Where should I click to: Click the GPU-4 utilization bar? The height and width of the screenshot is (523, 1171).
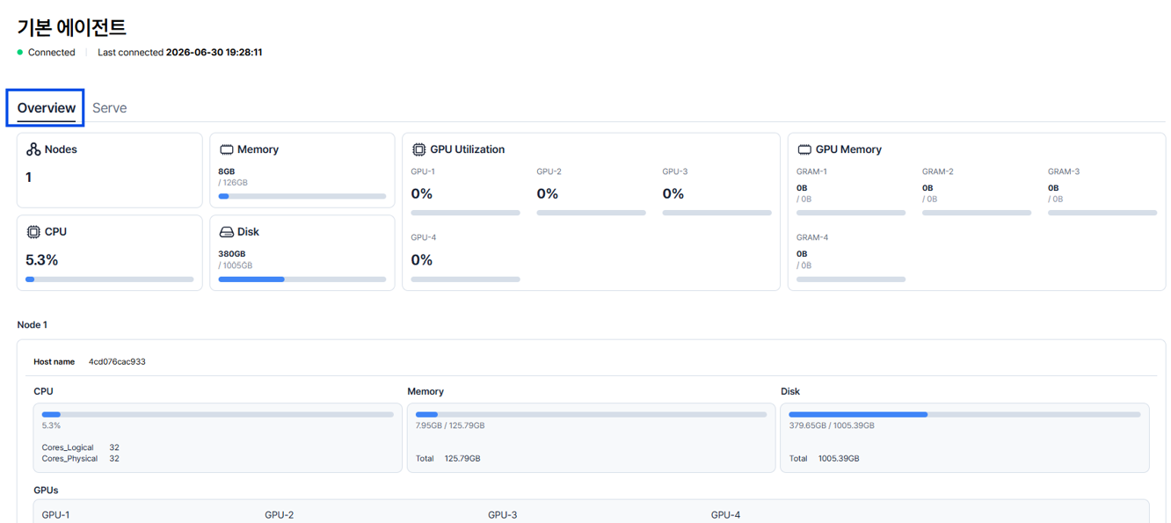[x=465, y=280]
